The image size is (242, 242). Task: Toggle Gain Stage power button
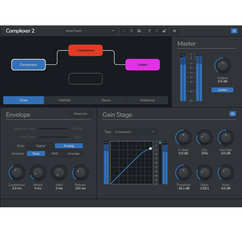pyautogui.click(x=232, y=114)
